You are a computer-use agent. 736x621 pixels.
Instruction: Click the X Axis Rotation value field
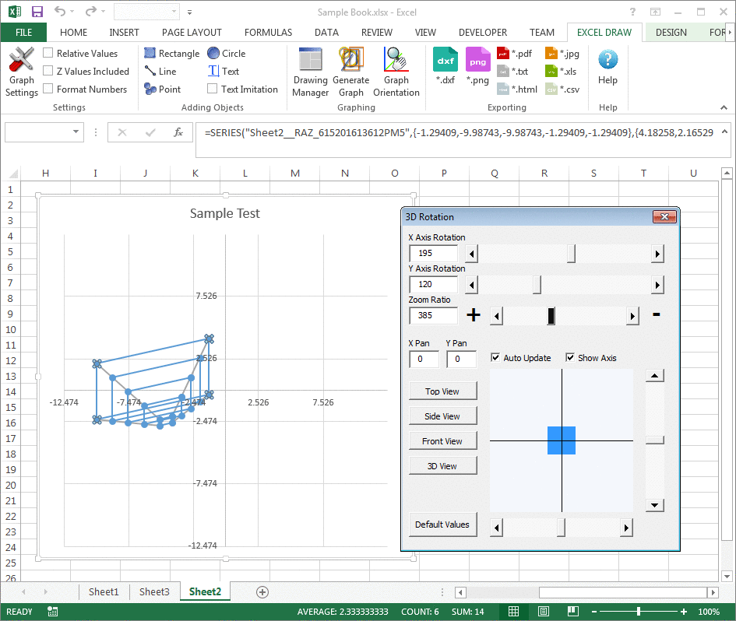[433, 253]
